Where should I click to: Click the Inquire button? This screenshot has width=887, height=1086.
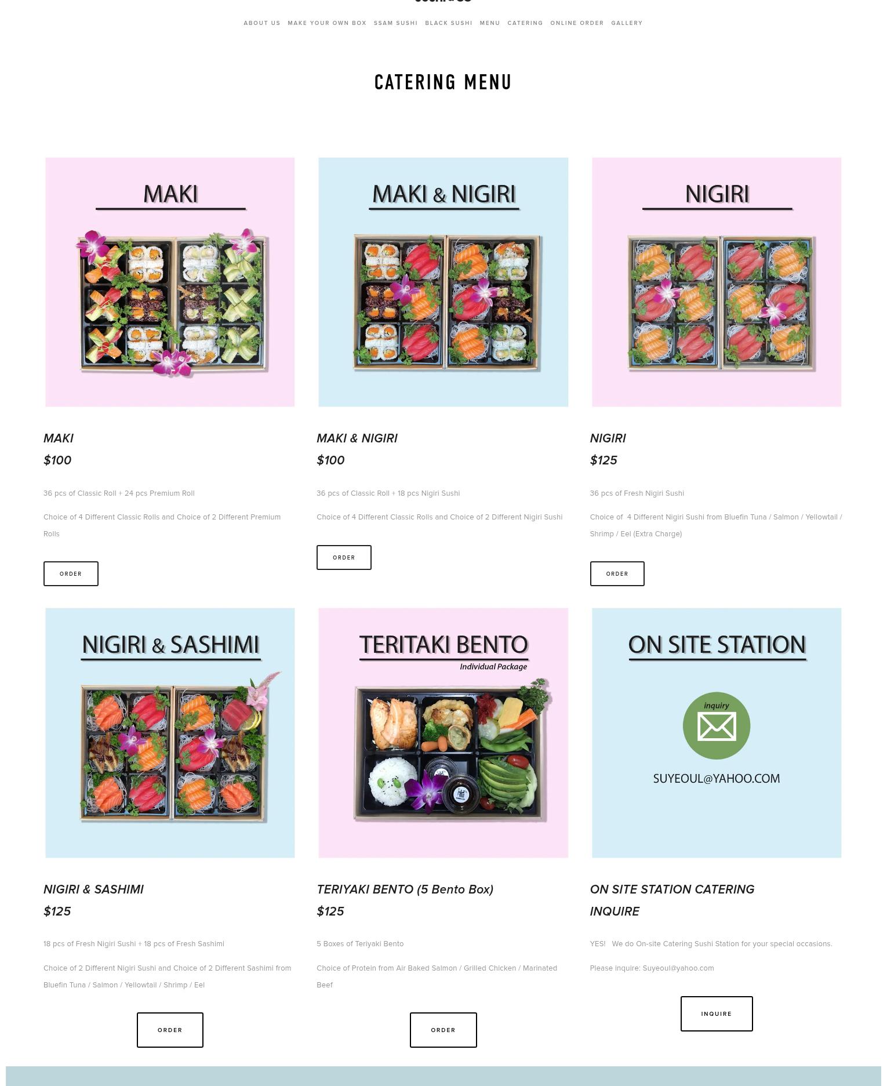tap(717, 1014)
